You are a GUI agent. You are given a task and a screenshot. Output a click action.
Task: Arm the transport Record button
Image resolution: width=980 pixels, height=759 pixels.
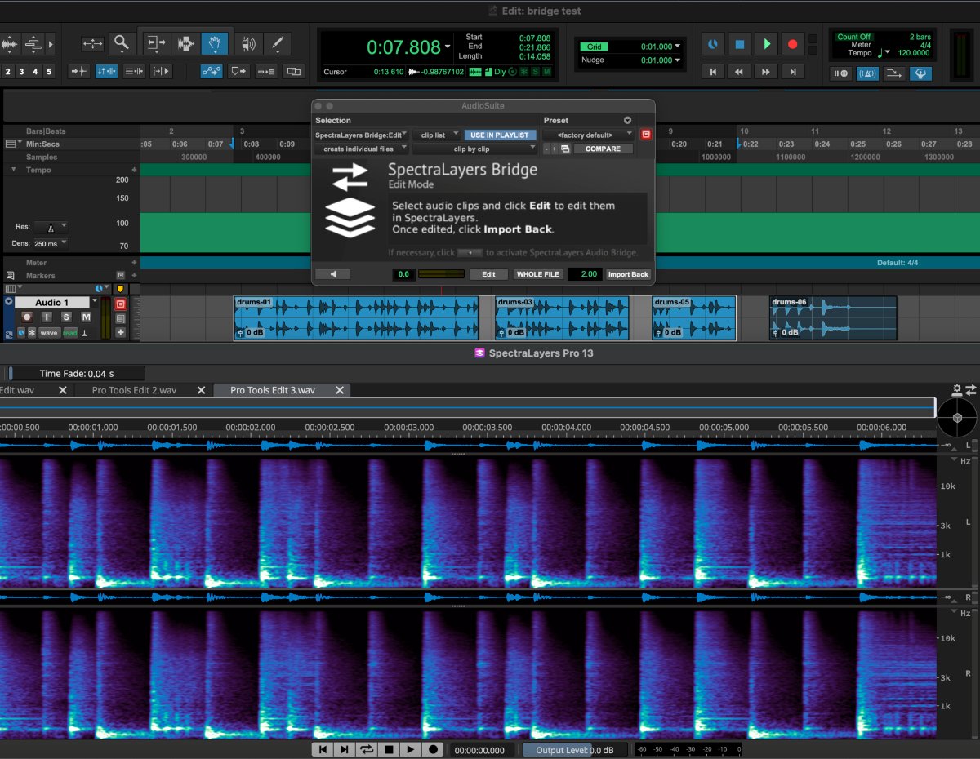[792, 44]
